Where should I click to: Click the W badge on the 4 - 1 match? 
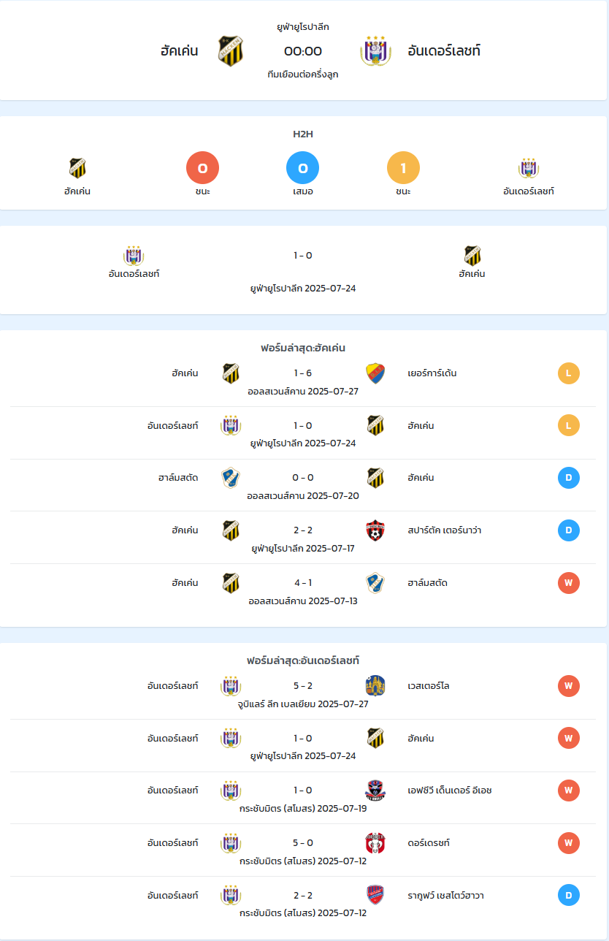tap(569, 583)
